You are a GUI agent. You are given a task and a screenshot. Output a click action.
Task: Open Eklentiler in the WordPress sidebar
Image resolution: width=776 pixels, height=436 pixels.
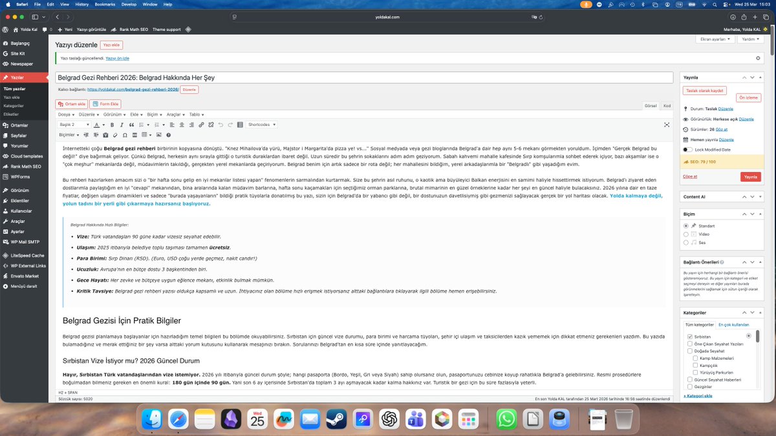coord(20,201)
